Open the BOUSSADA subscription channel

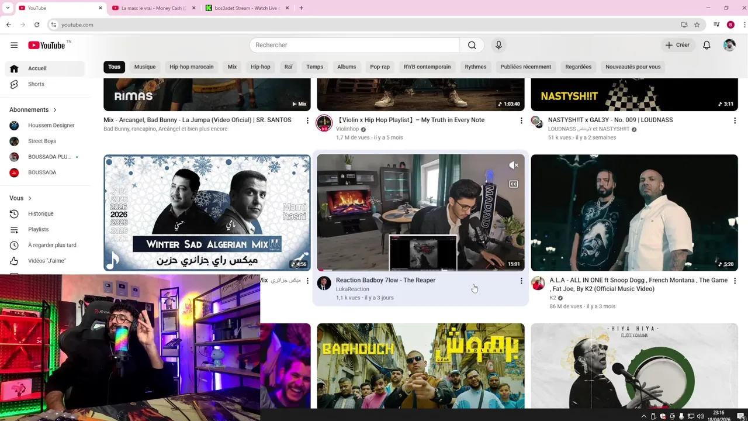44,173
